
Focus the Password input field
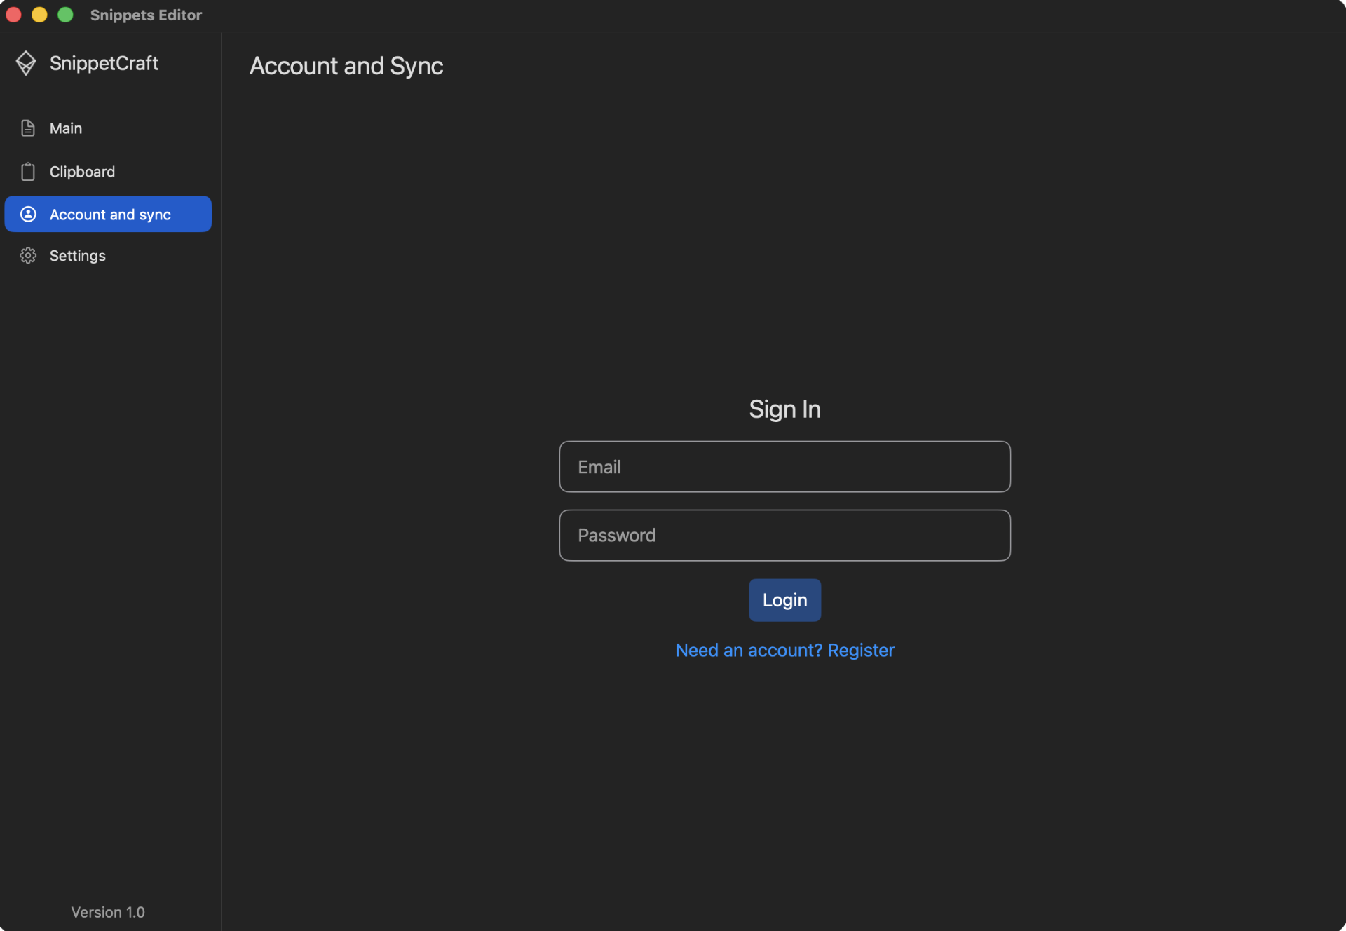pos(784,536)
